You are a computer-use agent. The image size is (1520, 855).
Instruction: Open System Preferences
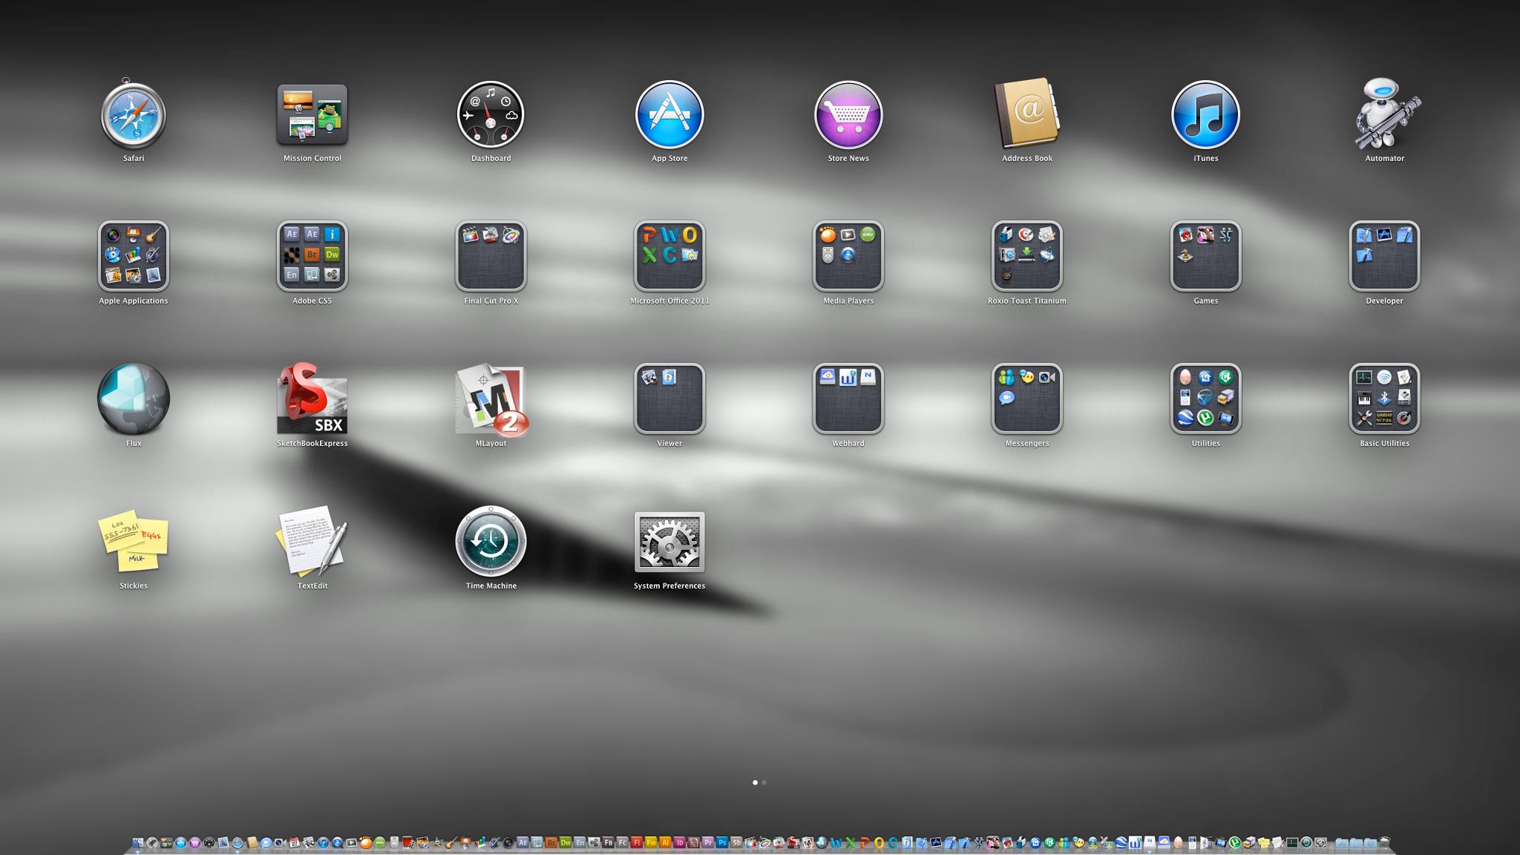click(669, 542)
